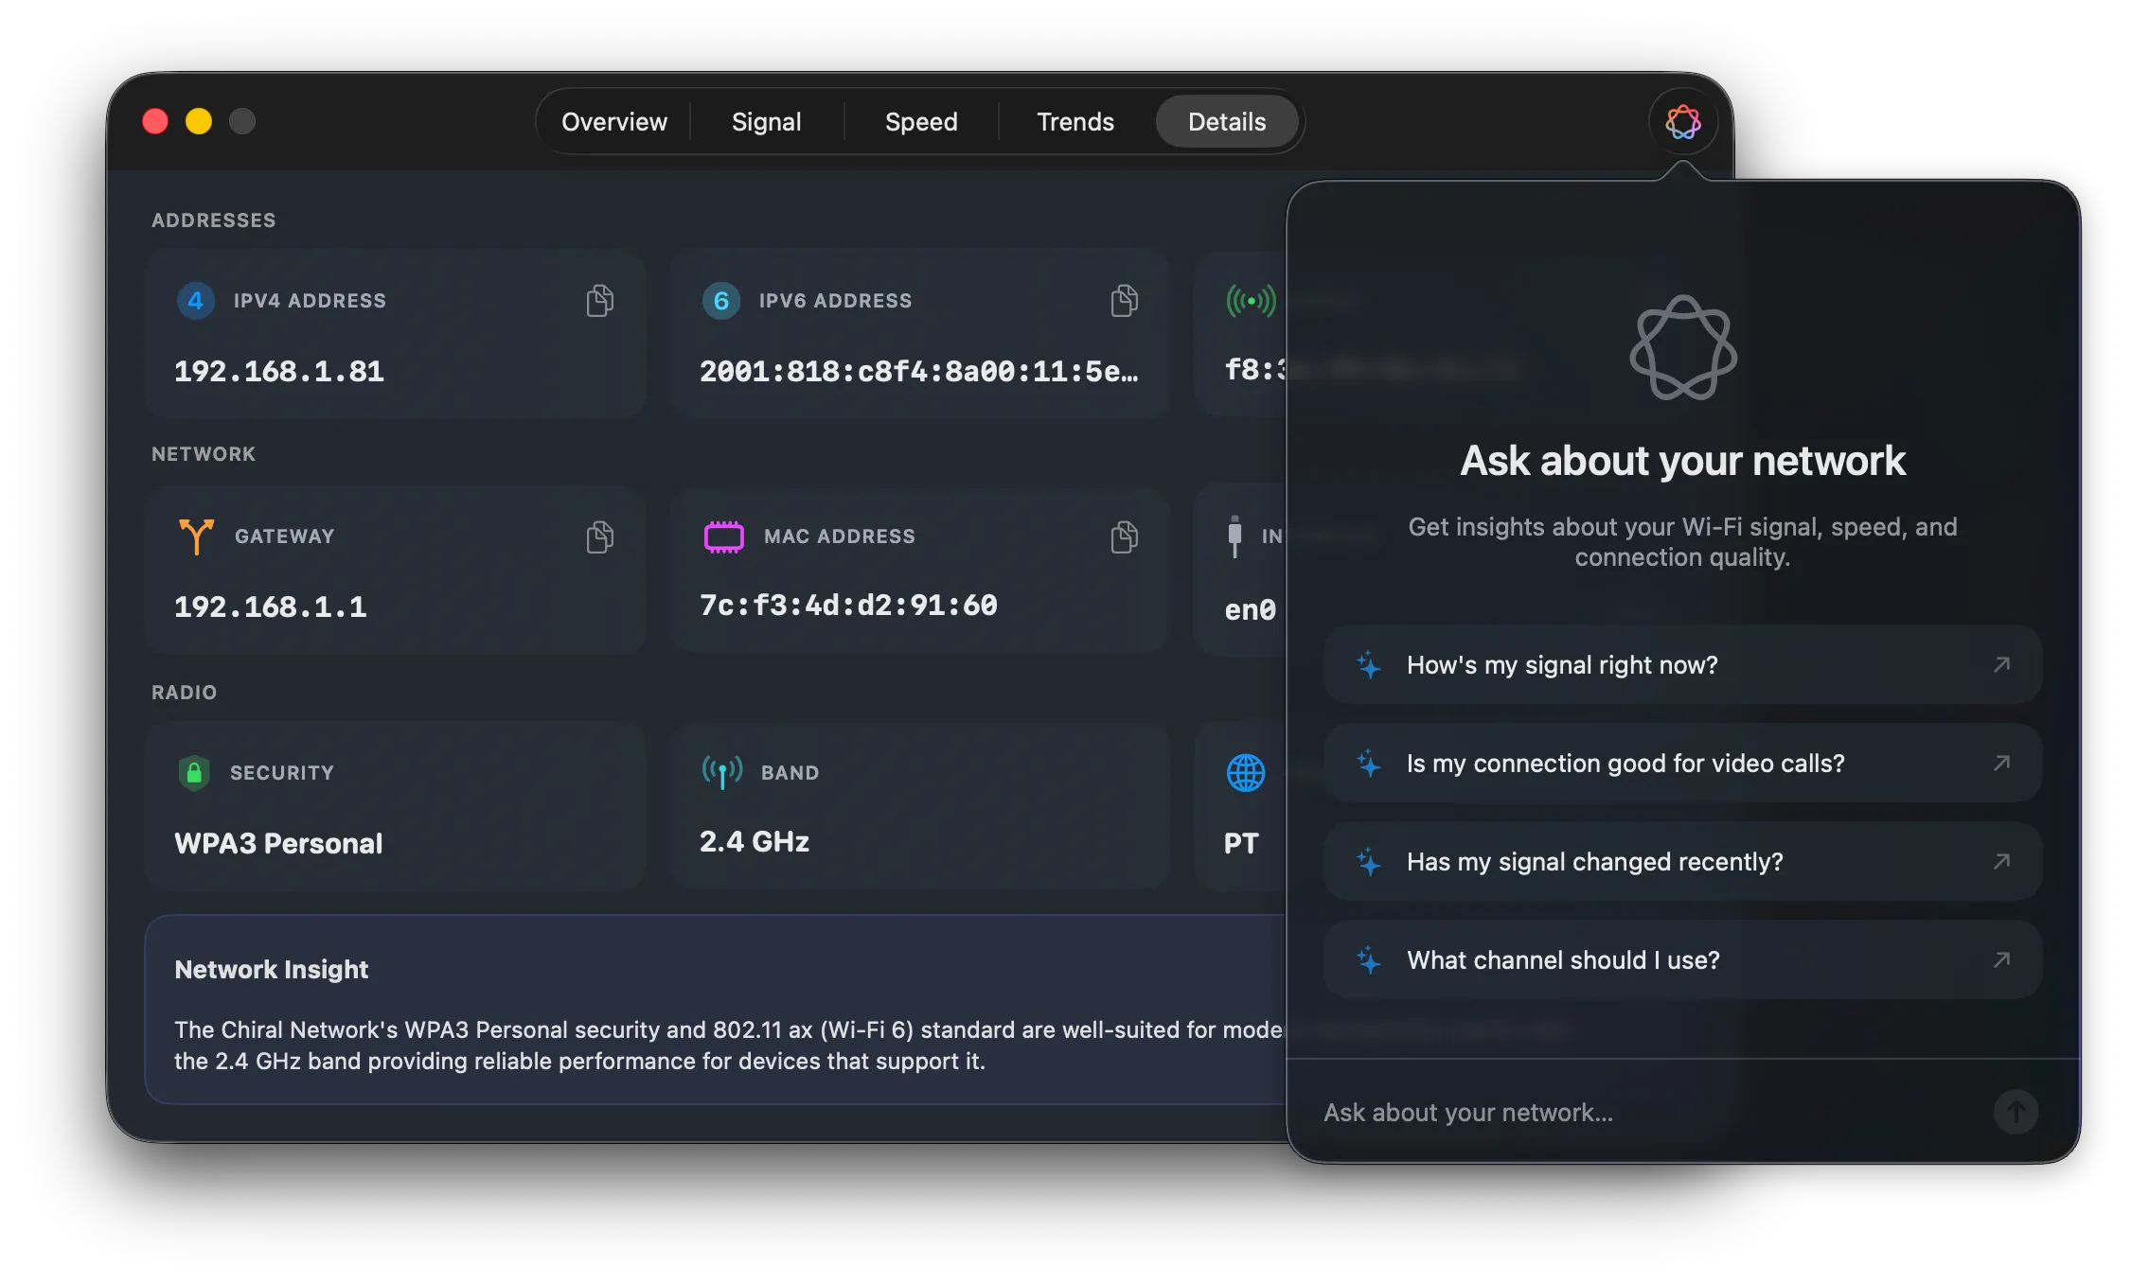Copy the gateway address 192.168.1.1
Image resolution: width=2149 pixels, height=1283 pixels.
[598, 536]
